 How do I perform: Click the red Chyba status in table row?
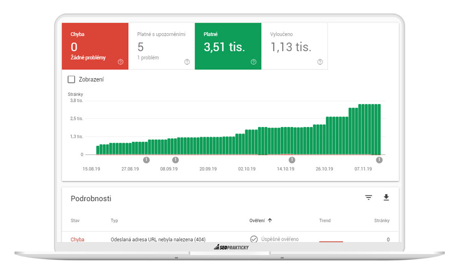pyautogui.click(x=77, y=239)
